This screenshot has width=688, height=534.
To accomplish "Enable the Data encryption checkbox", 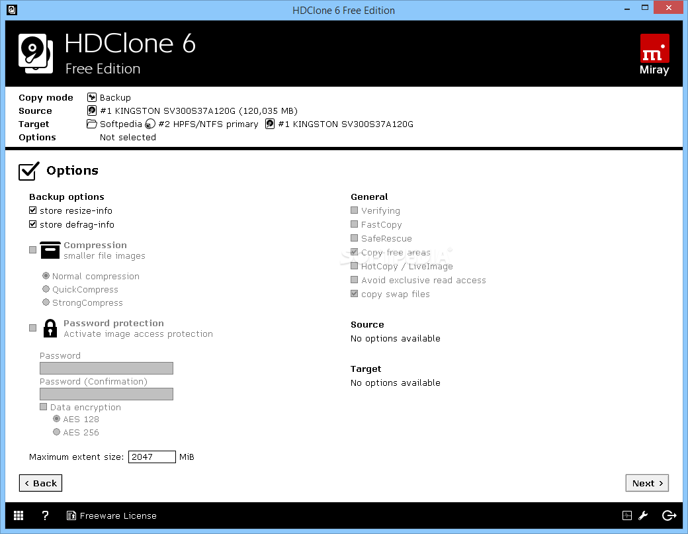I will [44, 407].
